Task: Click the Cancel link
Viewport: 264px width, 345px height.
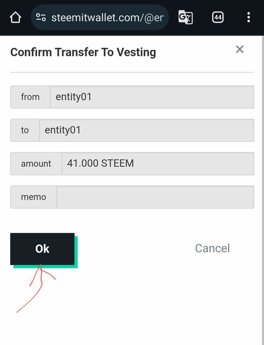Action: pyautogui.click(x=212, y=248)
